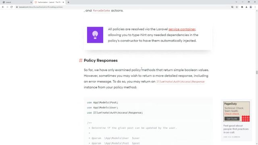Restore down the browser window

coord(249,2)
